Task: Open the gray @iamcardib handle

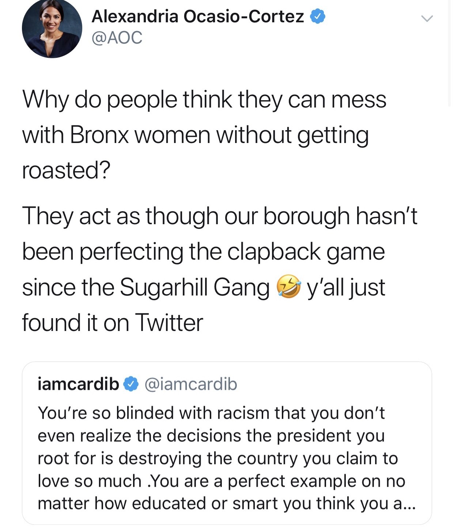Action: tap(191, 384)
